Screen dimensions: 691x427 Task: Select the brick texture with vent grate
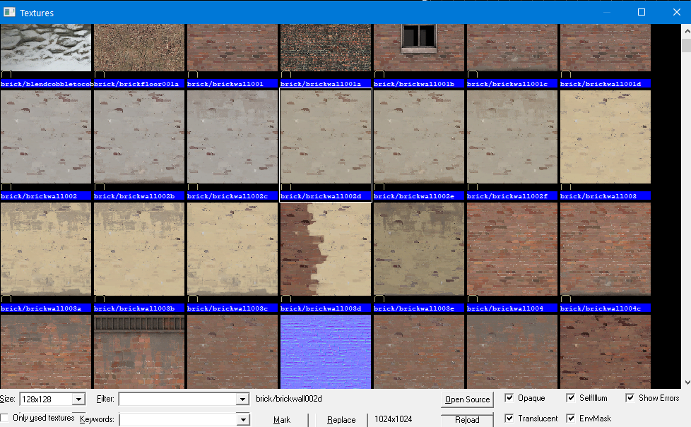tap(139, 351)
